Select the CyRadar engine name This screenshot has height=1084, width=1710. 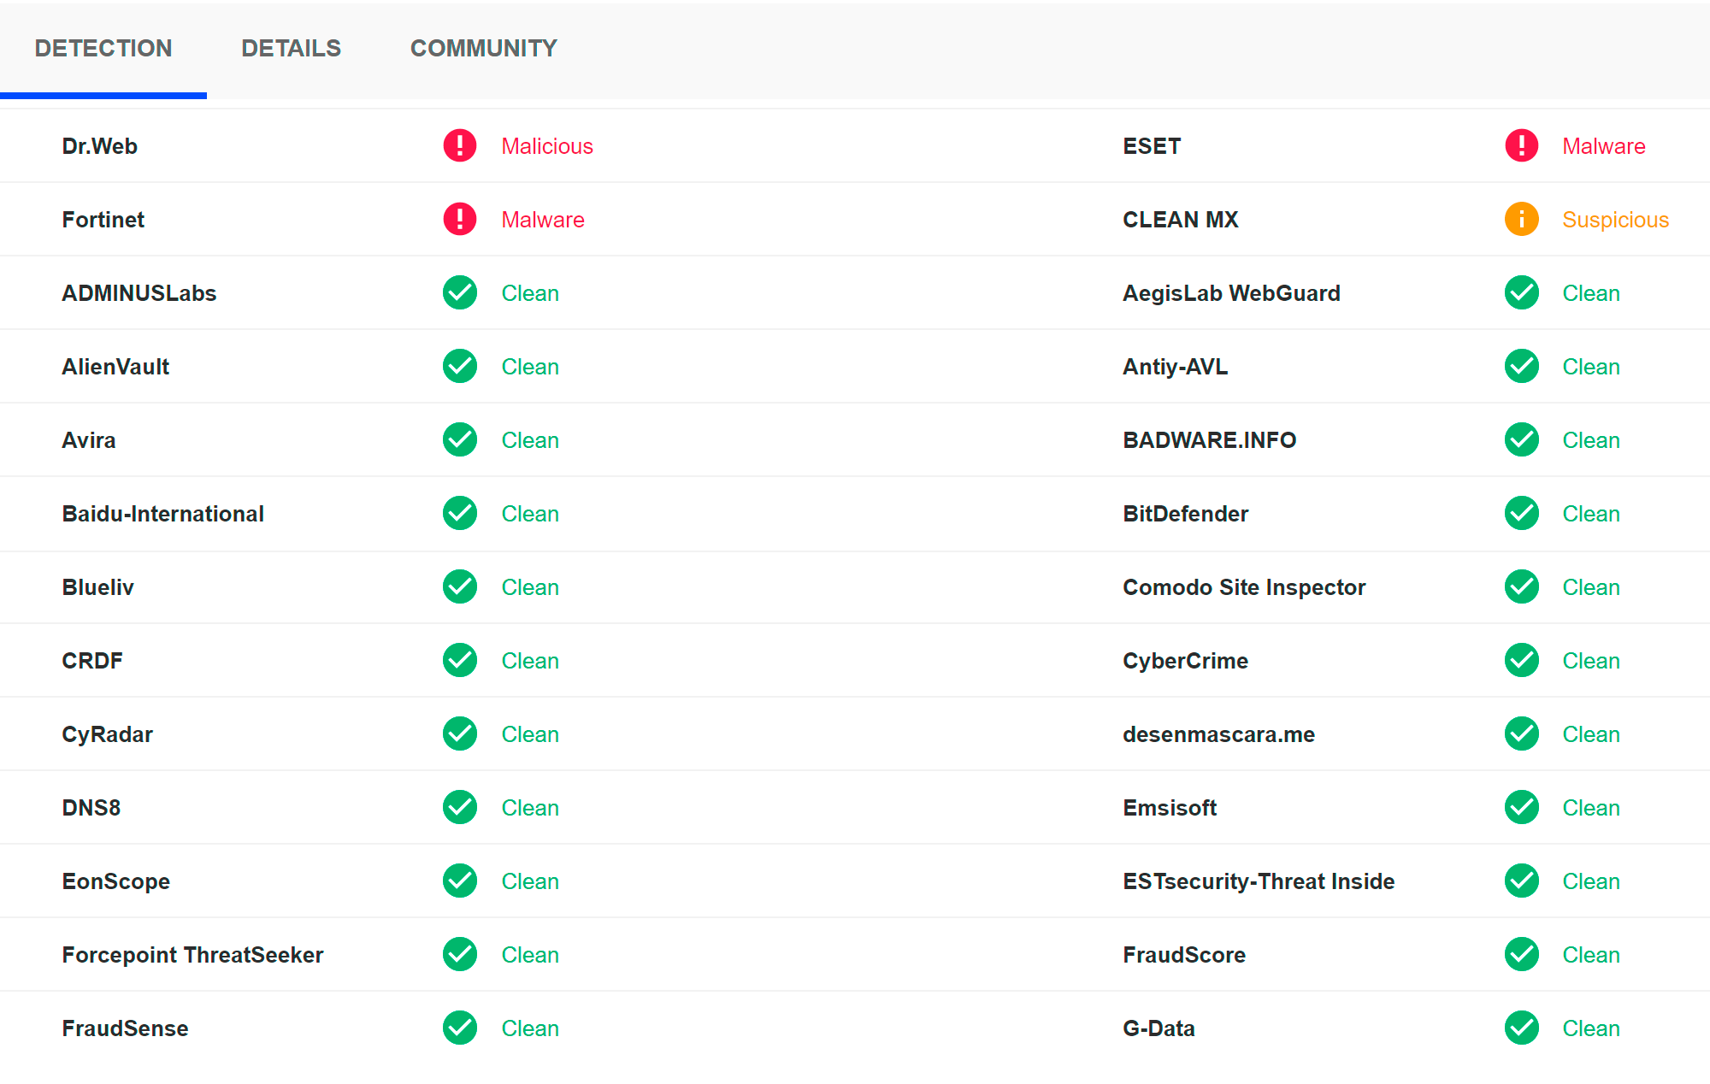coord(108,734)
